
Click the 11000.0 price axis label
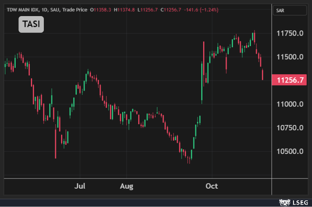(290, 104)
